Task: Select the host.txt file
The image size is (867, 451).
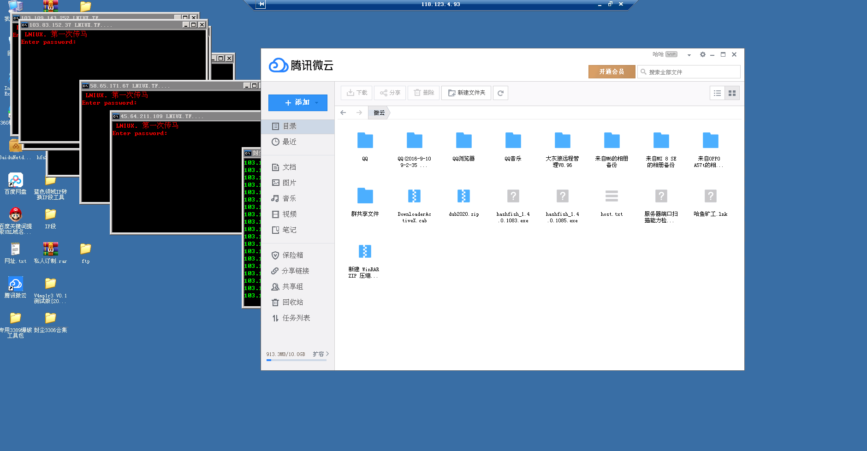Action: pos(612,196)
